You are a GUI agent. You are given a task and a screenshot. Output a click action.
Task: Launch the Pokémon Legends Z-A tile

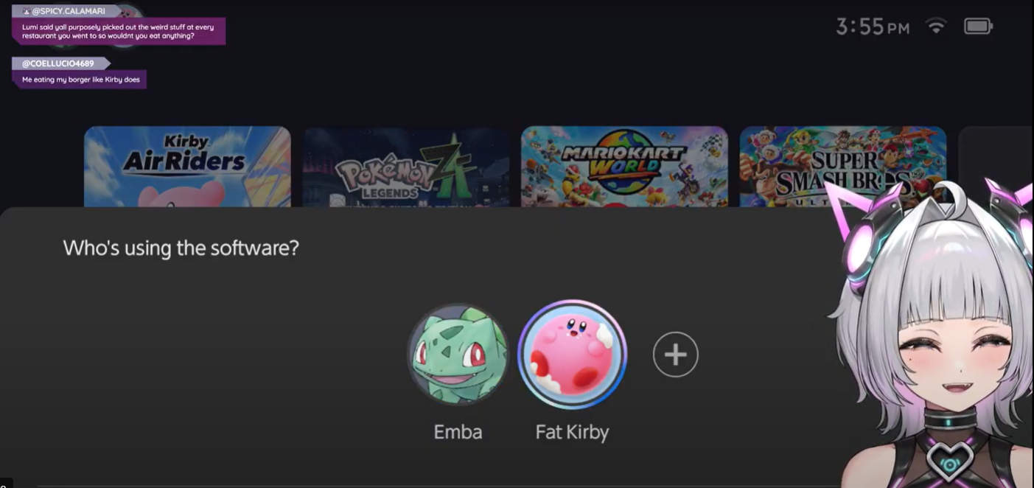click(406, 167)
